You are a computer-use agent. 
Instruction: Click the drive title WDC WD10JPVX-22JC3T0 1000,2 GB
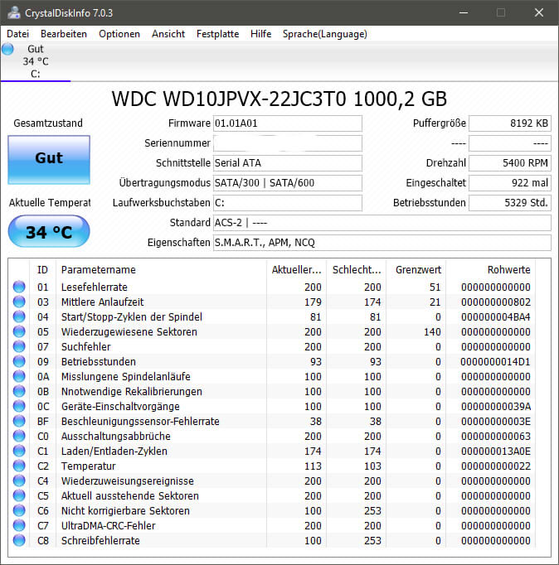pyautogui.click(x=279, y=99)
